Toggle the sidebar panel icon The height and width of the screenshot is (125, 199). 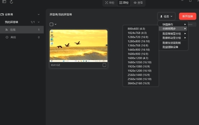pos(4,2)
